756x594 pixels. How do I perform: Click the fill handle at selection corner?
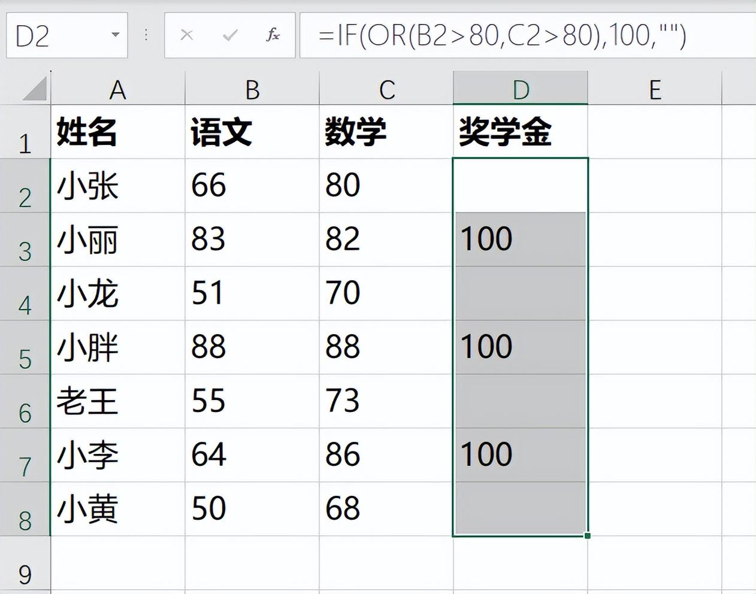click(588, 536)
